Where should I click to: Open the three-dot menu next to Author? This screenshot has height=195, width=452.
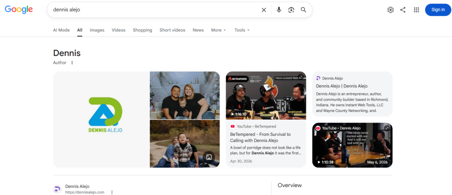72,63
